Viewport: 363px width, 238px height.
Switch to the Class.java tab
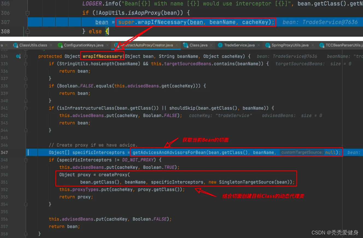(x=198, y=45)
